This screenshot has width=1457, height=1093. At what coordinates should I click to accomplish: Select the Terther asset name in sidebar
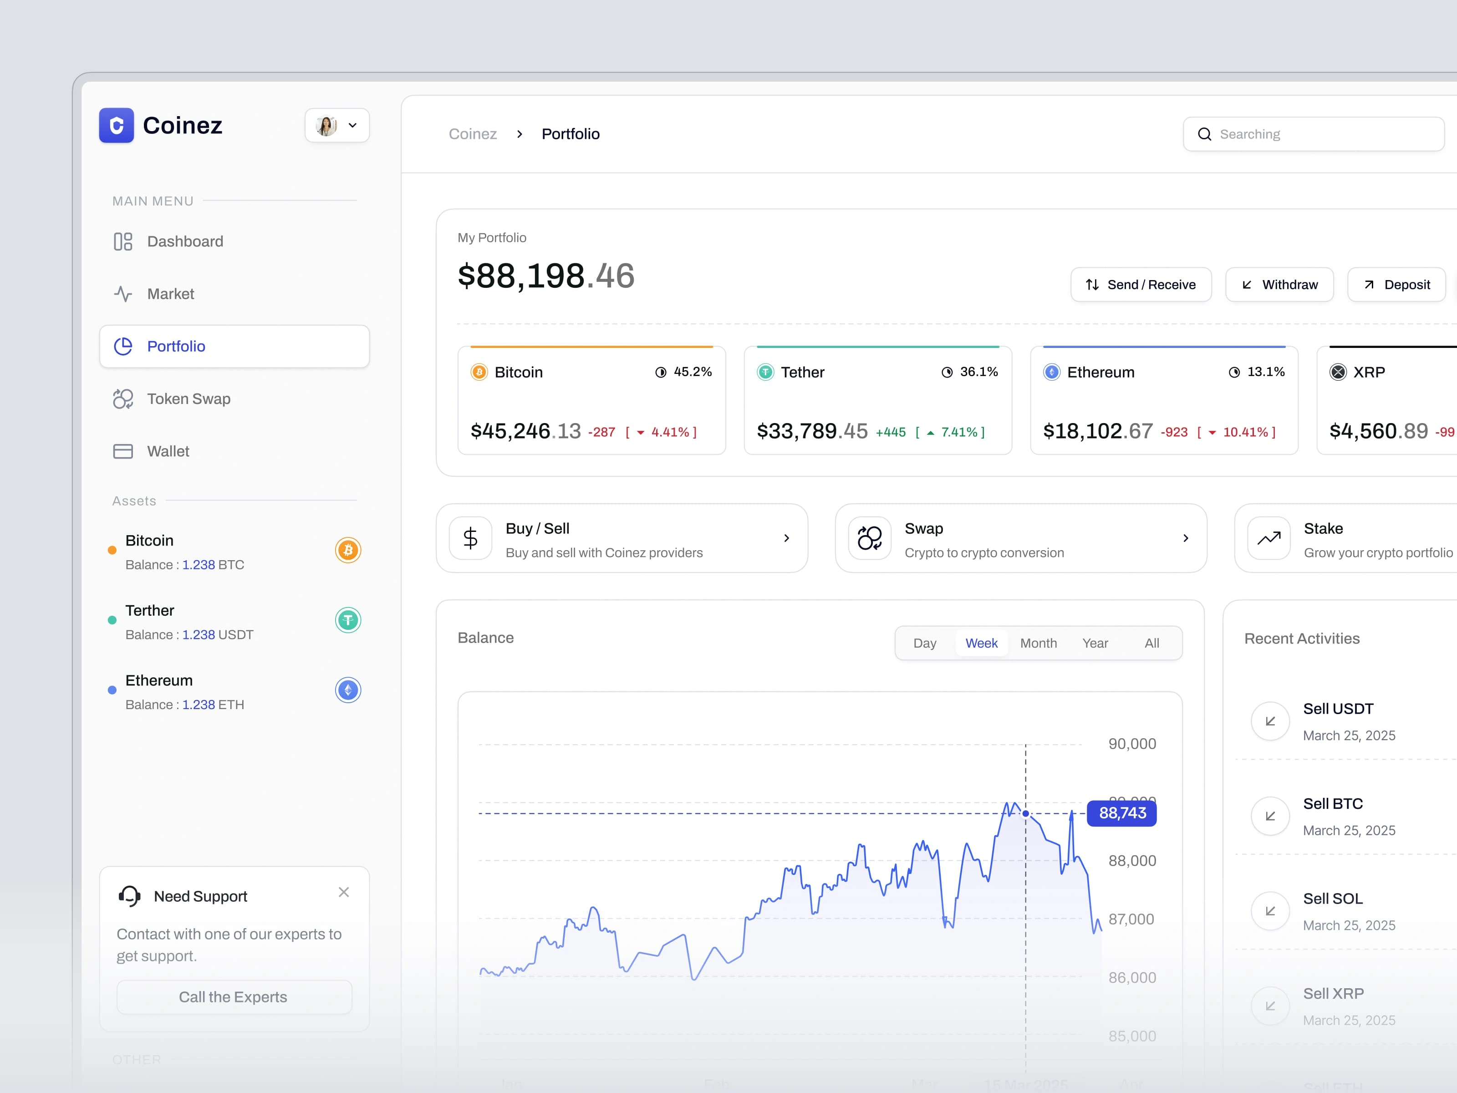coord(149,610)
